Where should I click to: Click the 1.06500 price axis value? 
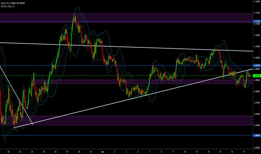[x=257, y=125]
